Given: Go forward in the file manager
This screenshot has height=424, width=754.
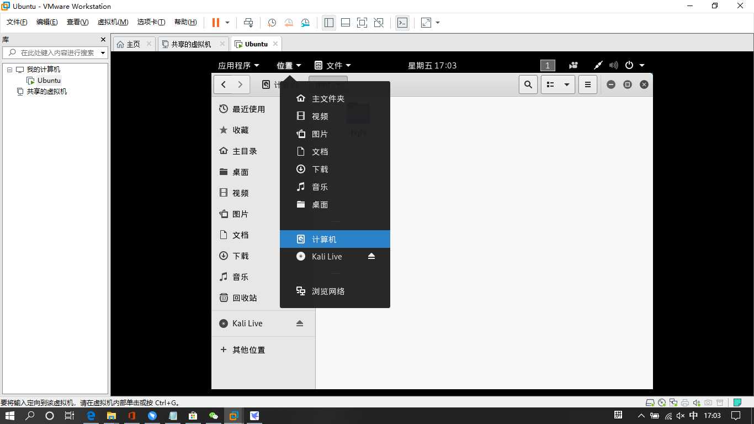Looking at the screenshot, I should 240,84.
